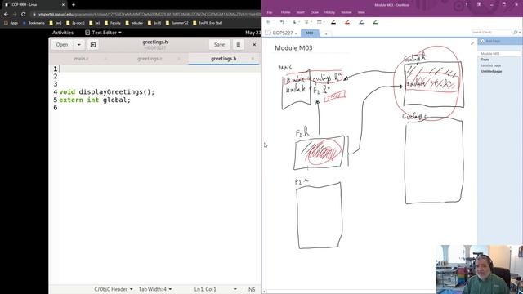Open the Faculty bookmarks folder
Screen dimensions: 523x294
[113, 23]
